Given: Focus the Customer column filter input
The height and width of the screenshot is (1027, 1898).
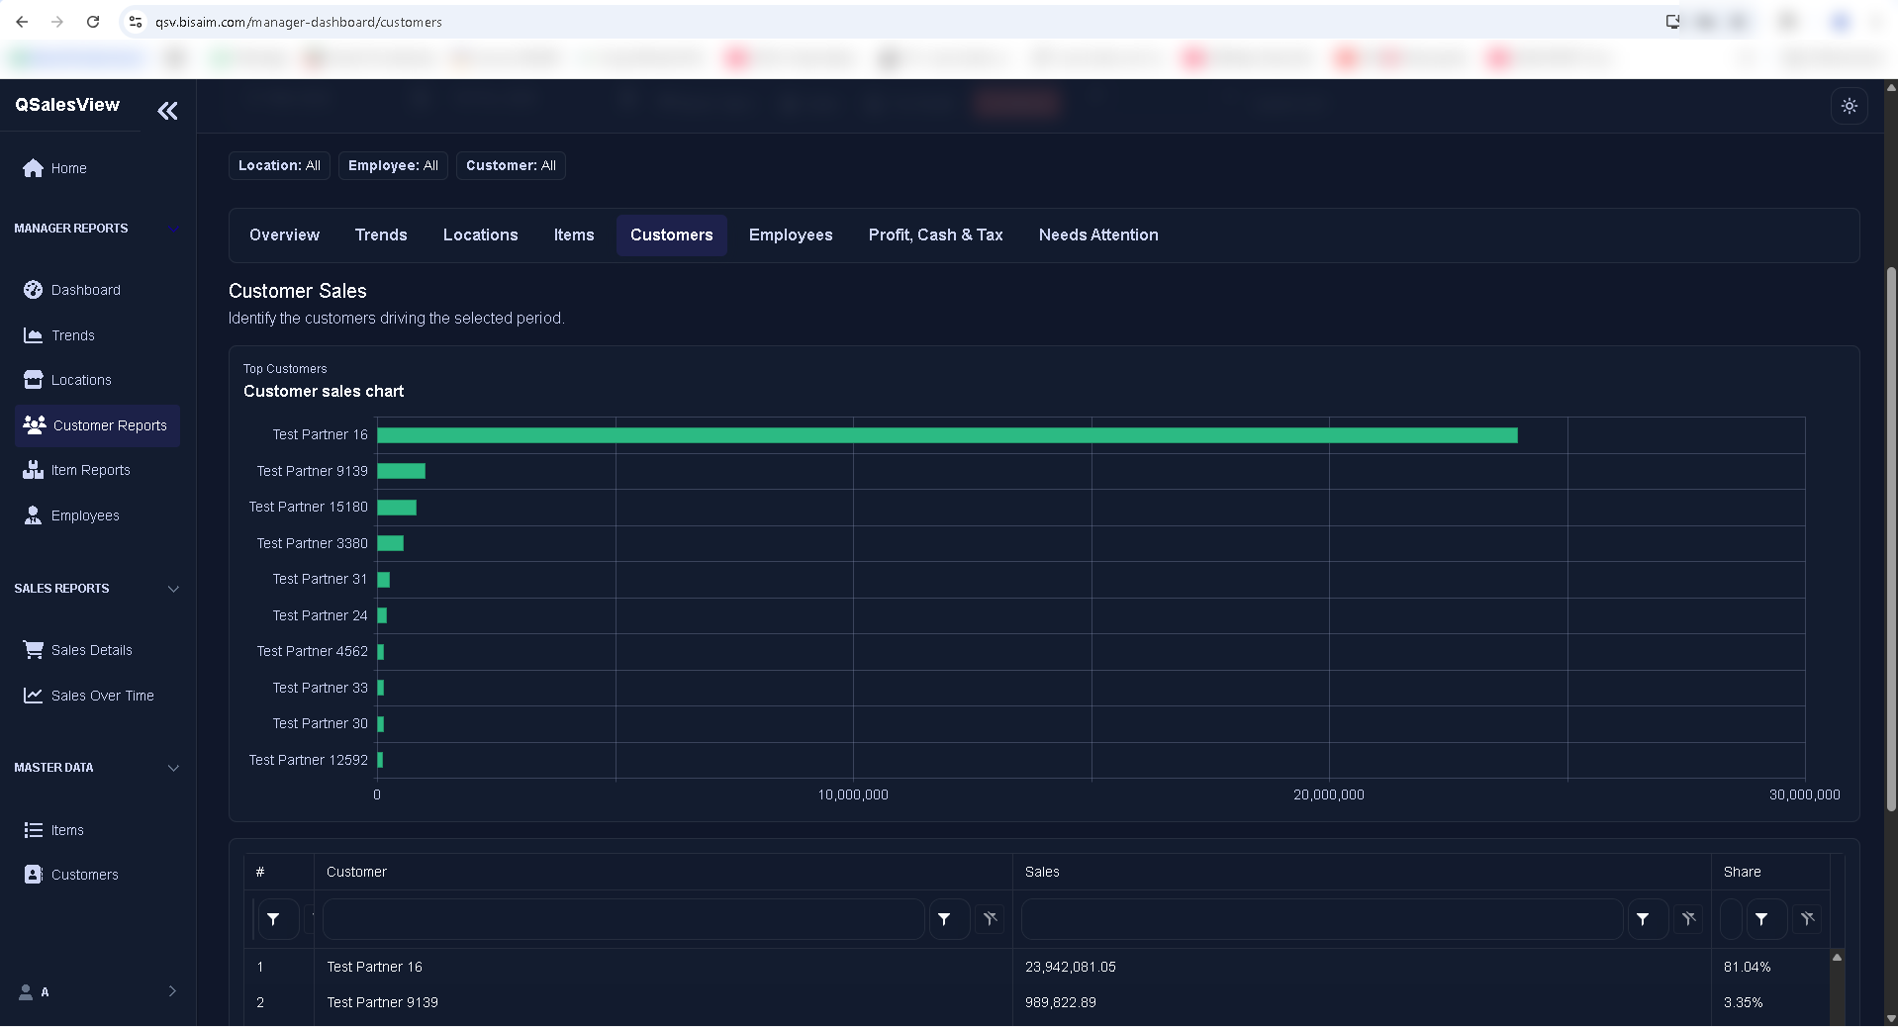Looking at the screenshot, I should pos(623,919).
